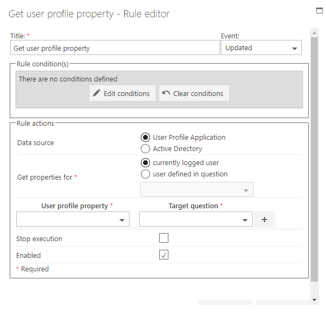Click the dialog heading 'Get user profile property - Rule editor'
326x314 pixels.
89,14
